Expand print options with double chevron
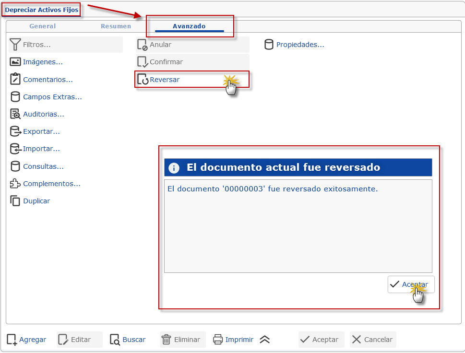The height and width of the screenshot is (353, 465). [264, 340]
